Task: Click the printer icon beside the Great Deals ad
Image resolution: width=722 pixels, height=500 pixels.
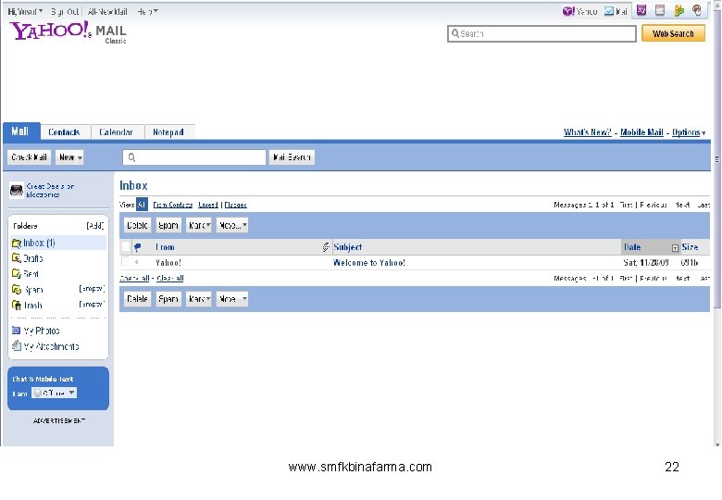Action: coord(17,190)
